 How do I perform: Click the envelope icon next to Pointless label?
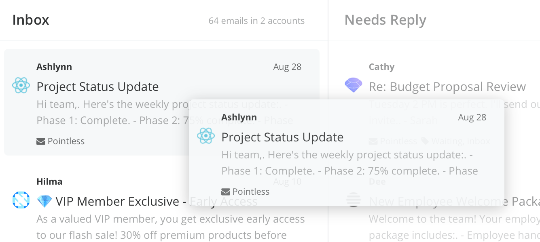click(40, 141)
